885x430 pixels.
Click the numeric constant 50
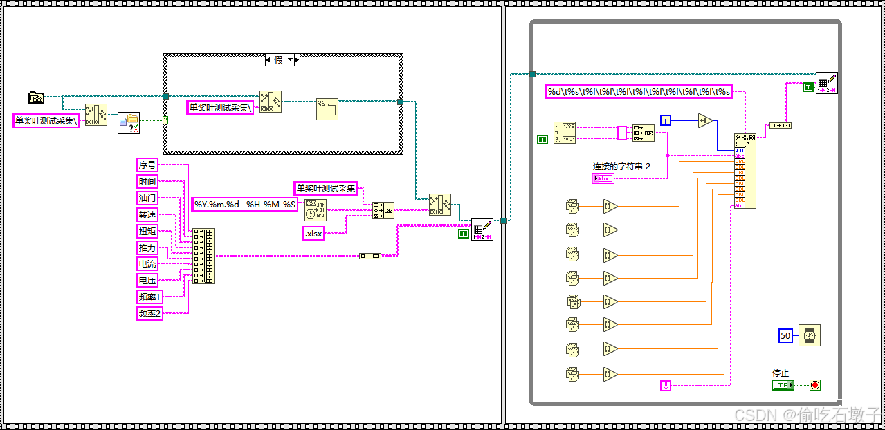(785, 335)
